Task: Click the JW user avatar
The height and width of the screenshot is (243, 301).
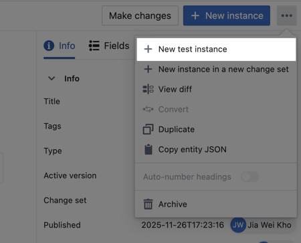Action: (238, 225)
